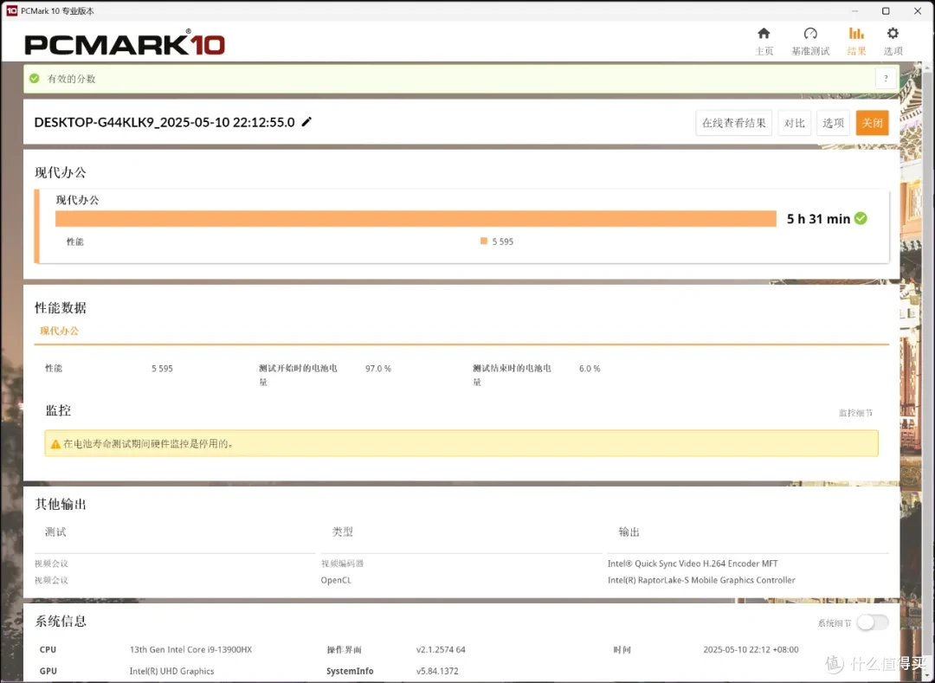Click the 对比 compare button
The height and width of the screenshot is (683, 935).
coord(794,123)
